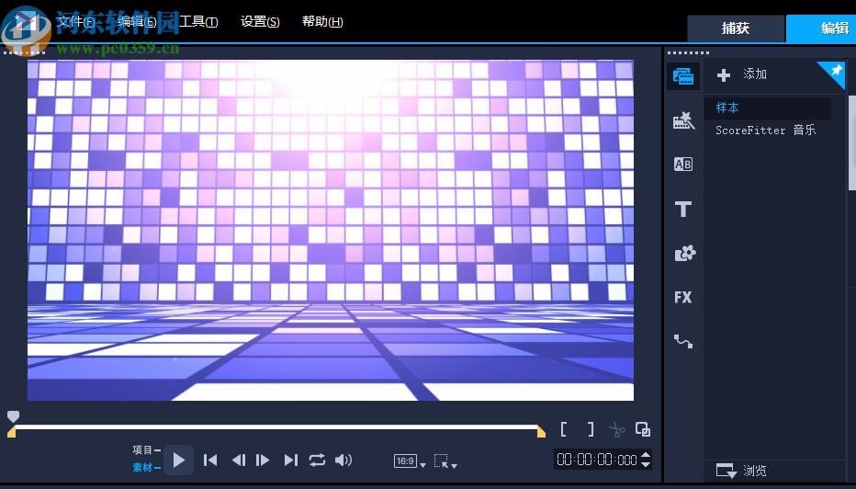Set mark-in with the left bracket
Image resolution: width=856 pixels, height=489 pixels.
[563, 429]
